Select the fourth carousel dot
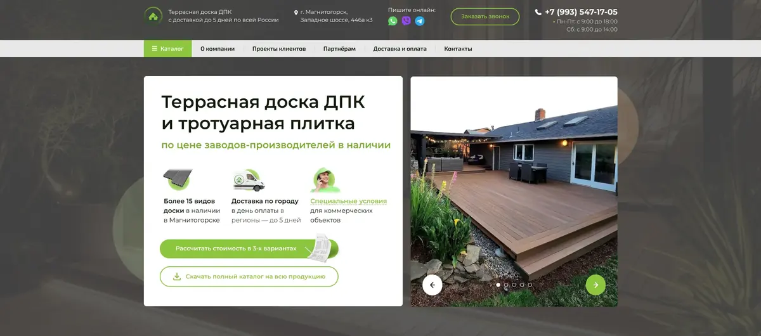Image resolution: width=761 pixels, height=336 pixels. [x=522, y=285]
